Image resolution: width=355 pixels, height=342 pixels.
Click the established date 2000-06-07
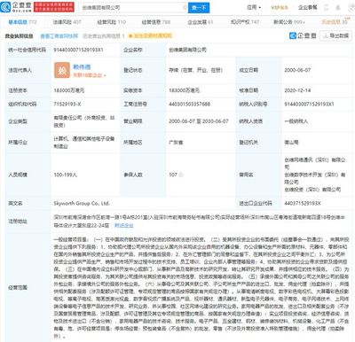click(297, 70)
